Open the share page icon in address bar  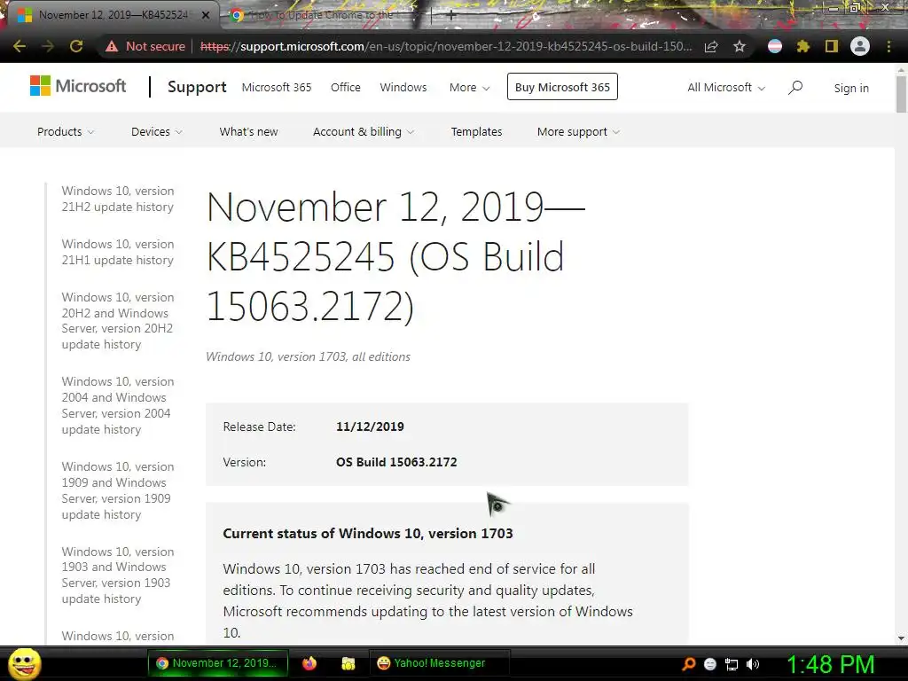point(711,46)
